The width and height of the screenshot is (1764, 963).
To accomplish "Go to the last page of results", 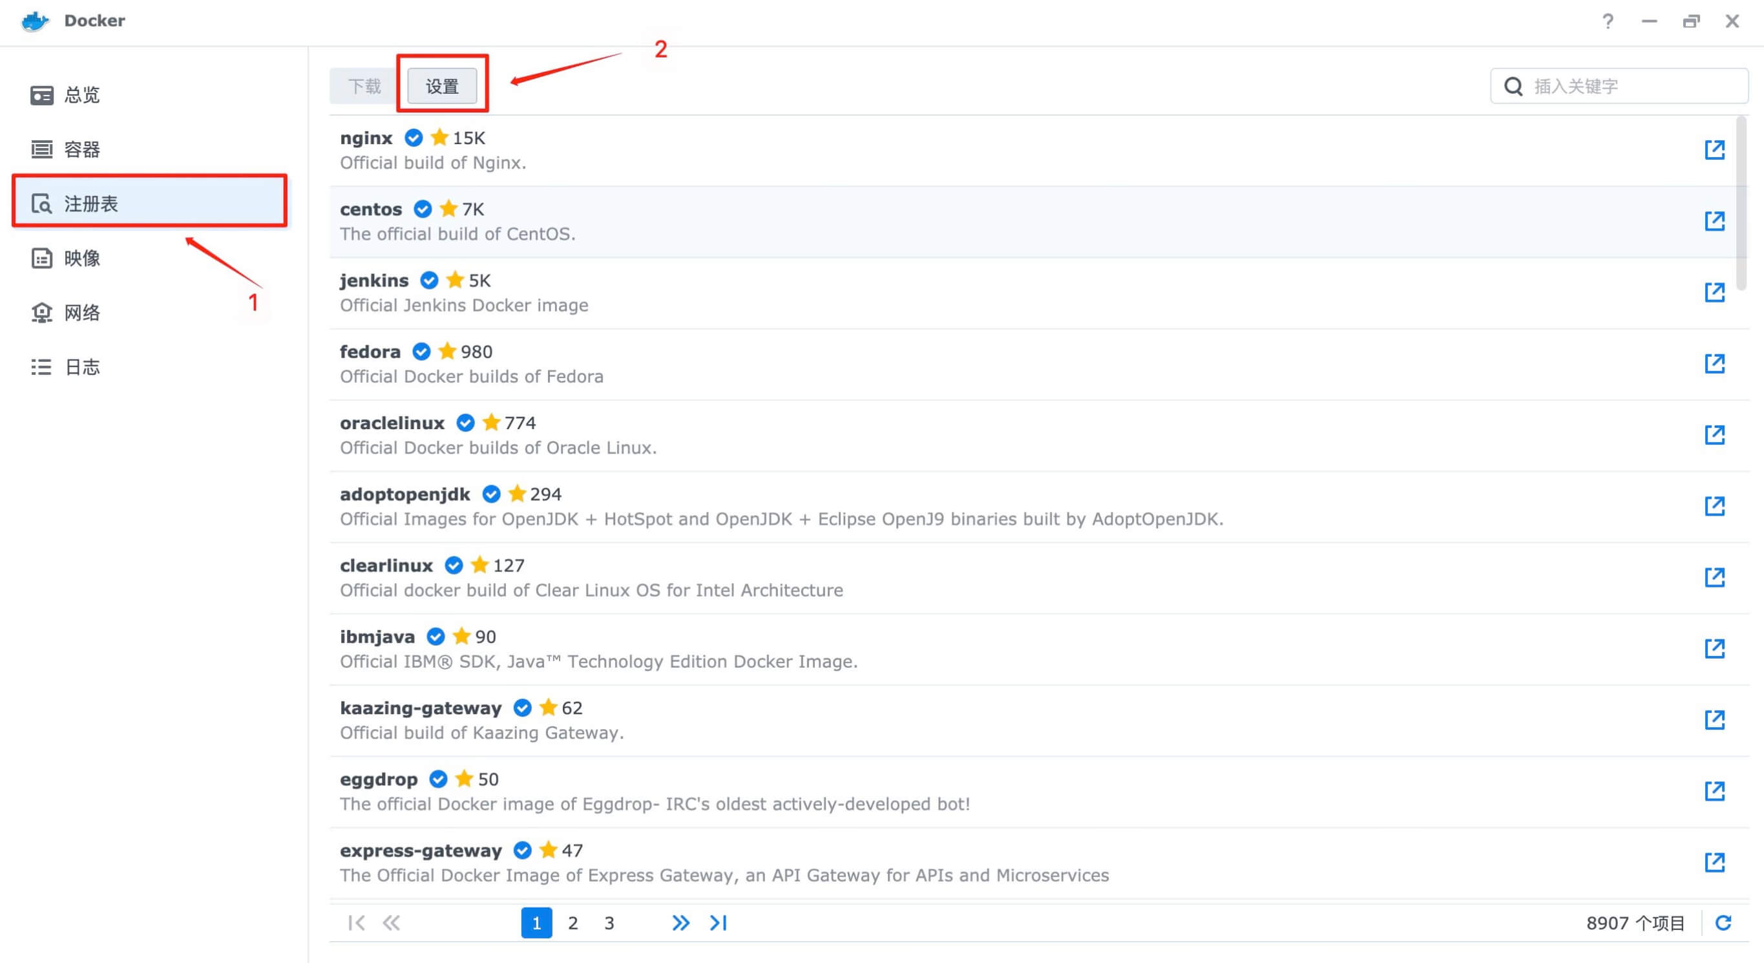I will click(x=718, y=924).
